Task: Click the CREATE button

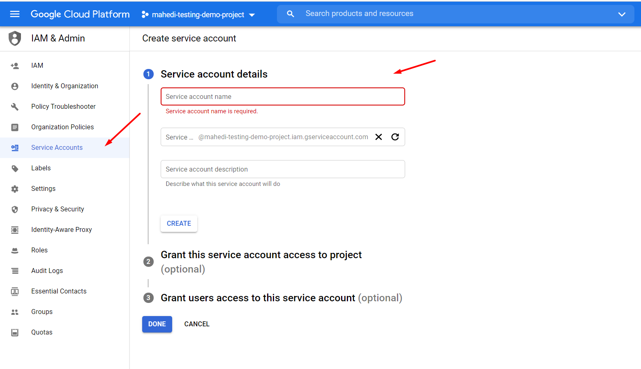Action: click(x=179, y=223)
